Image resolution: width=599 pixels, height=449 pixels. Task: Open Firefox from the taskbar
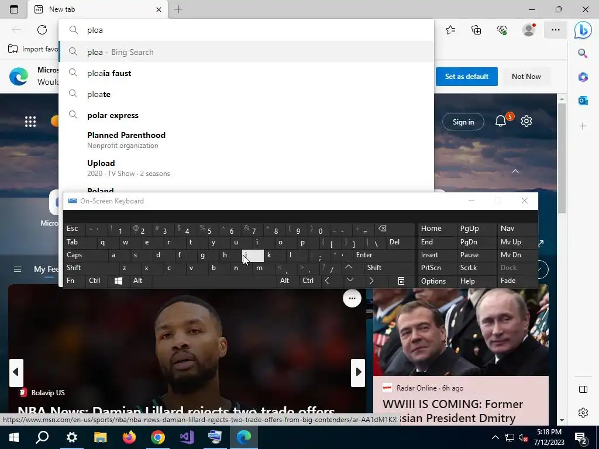tap(129, 437)
